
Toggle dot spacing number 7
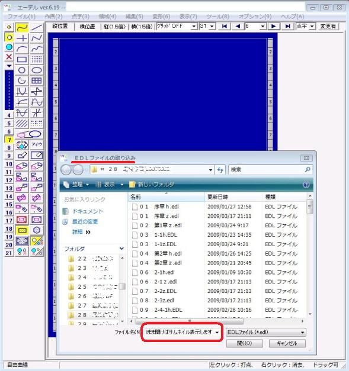point(9,140)
